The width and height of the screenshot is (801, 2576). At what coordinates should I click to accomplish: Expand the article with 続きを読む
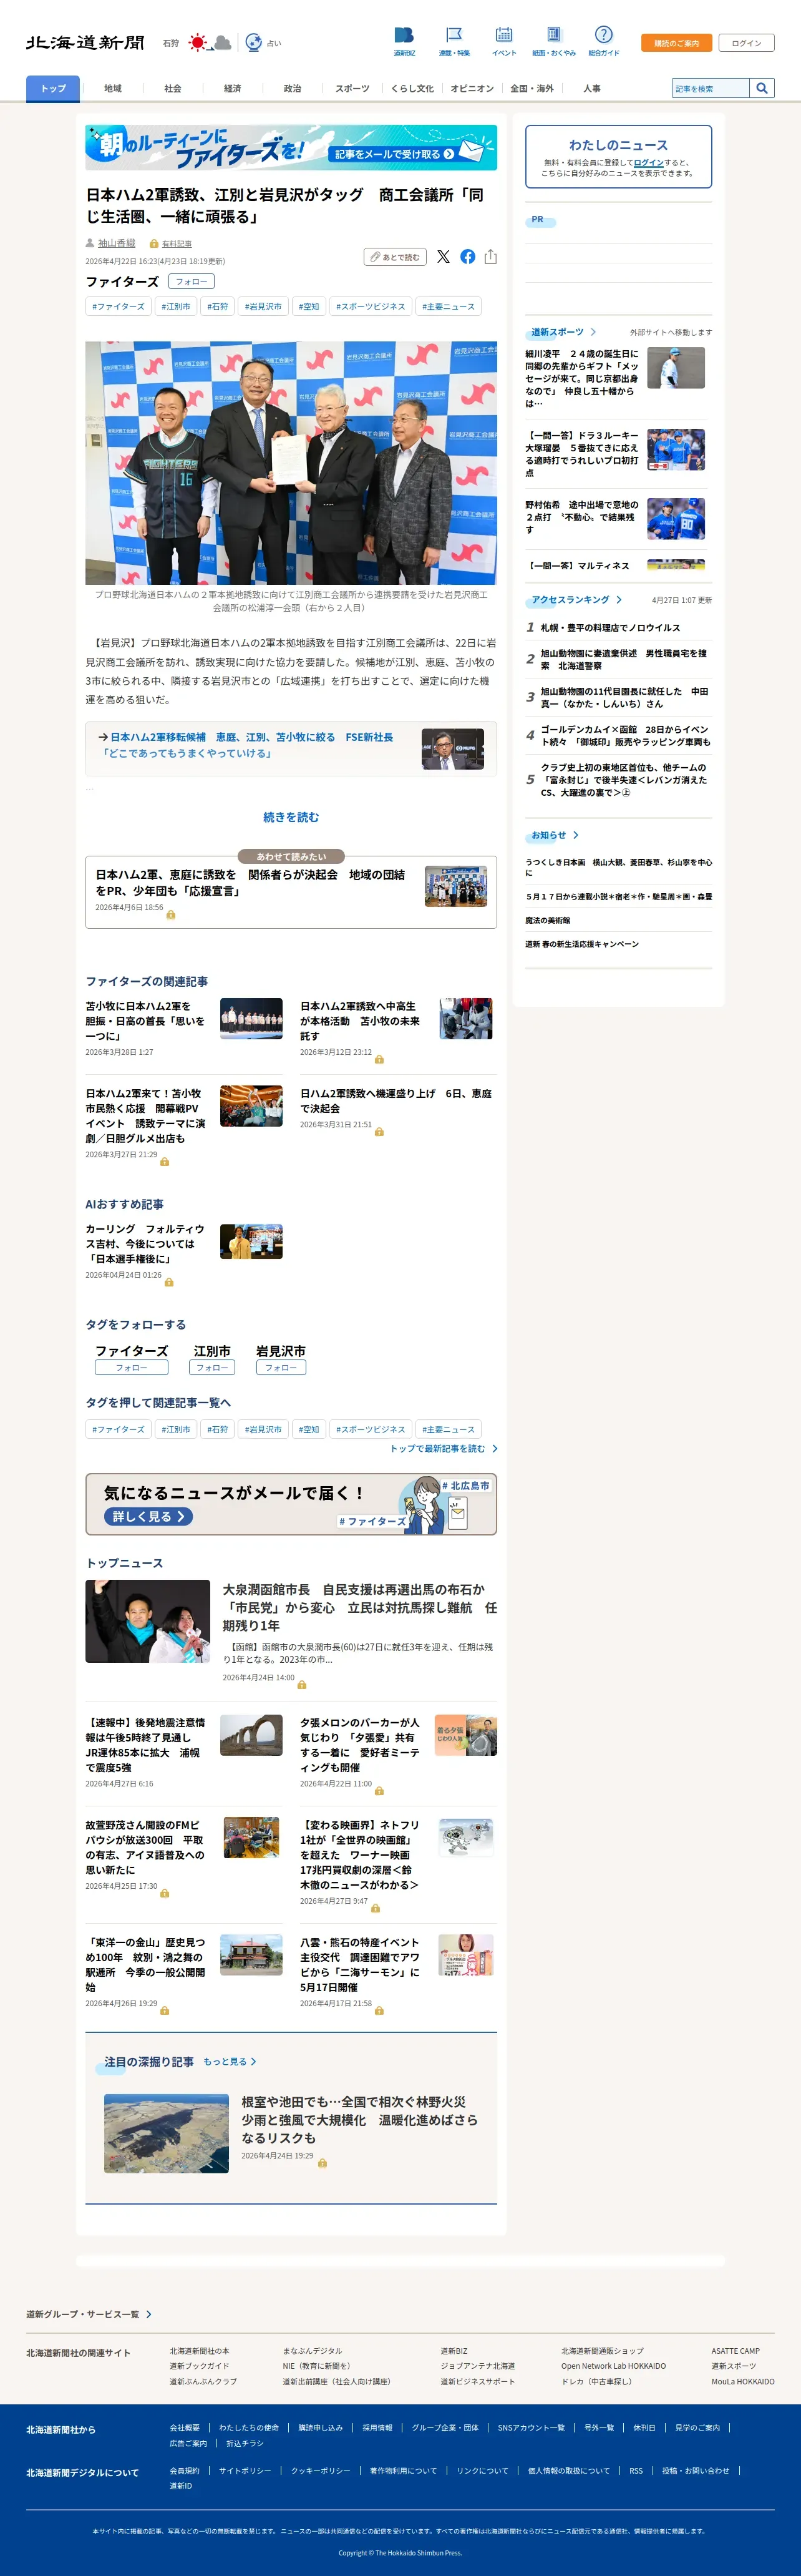[x=291, y=817]
